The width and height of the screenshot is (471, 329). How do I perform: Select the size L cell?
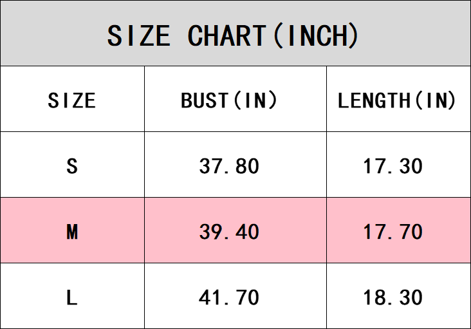click(x=72, y=297)
